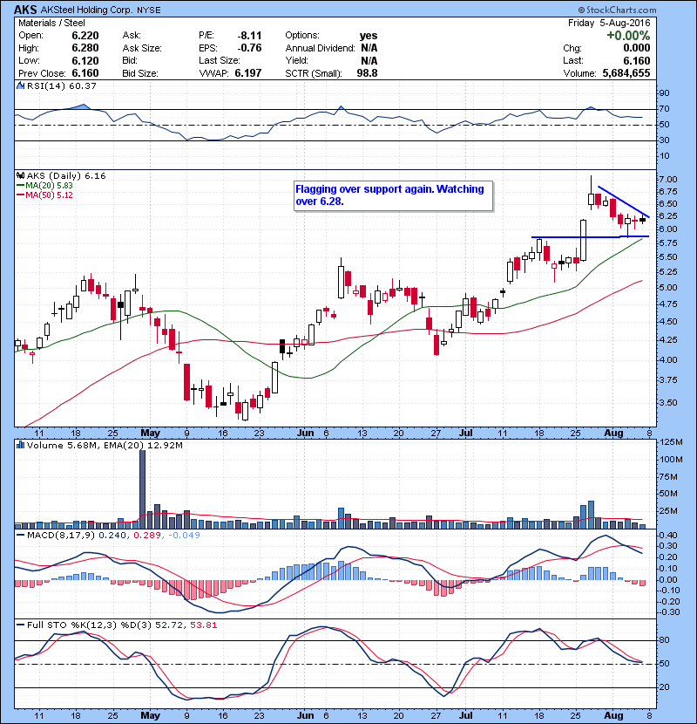
Task: Click the MA(20) 5.83 legend text
Action: (x=49, y=186)
